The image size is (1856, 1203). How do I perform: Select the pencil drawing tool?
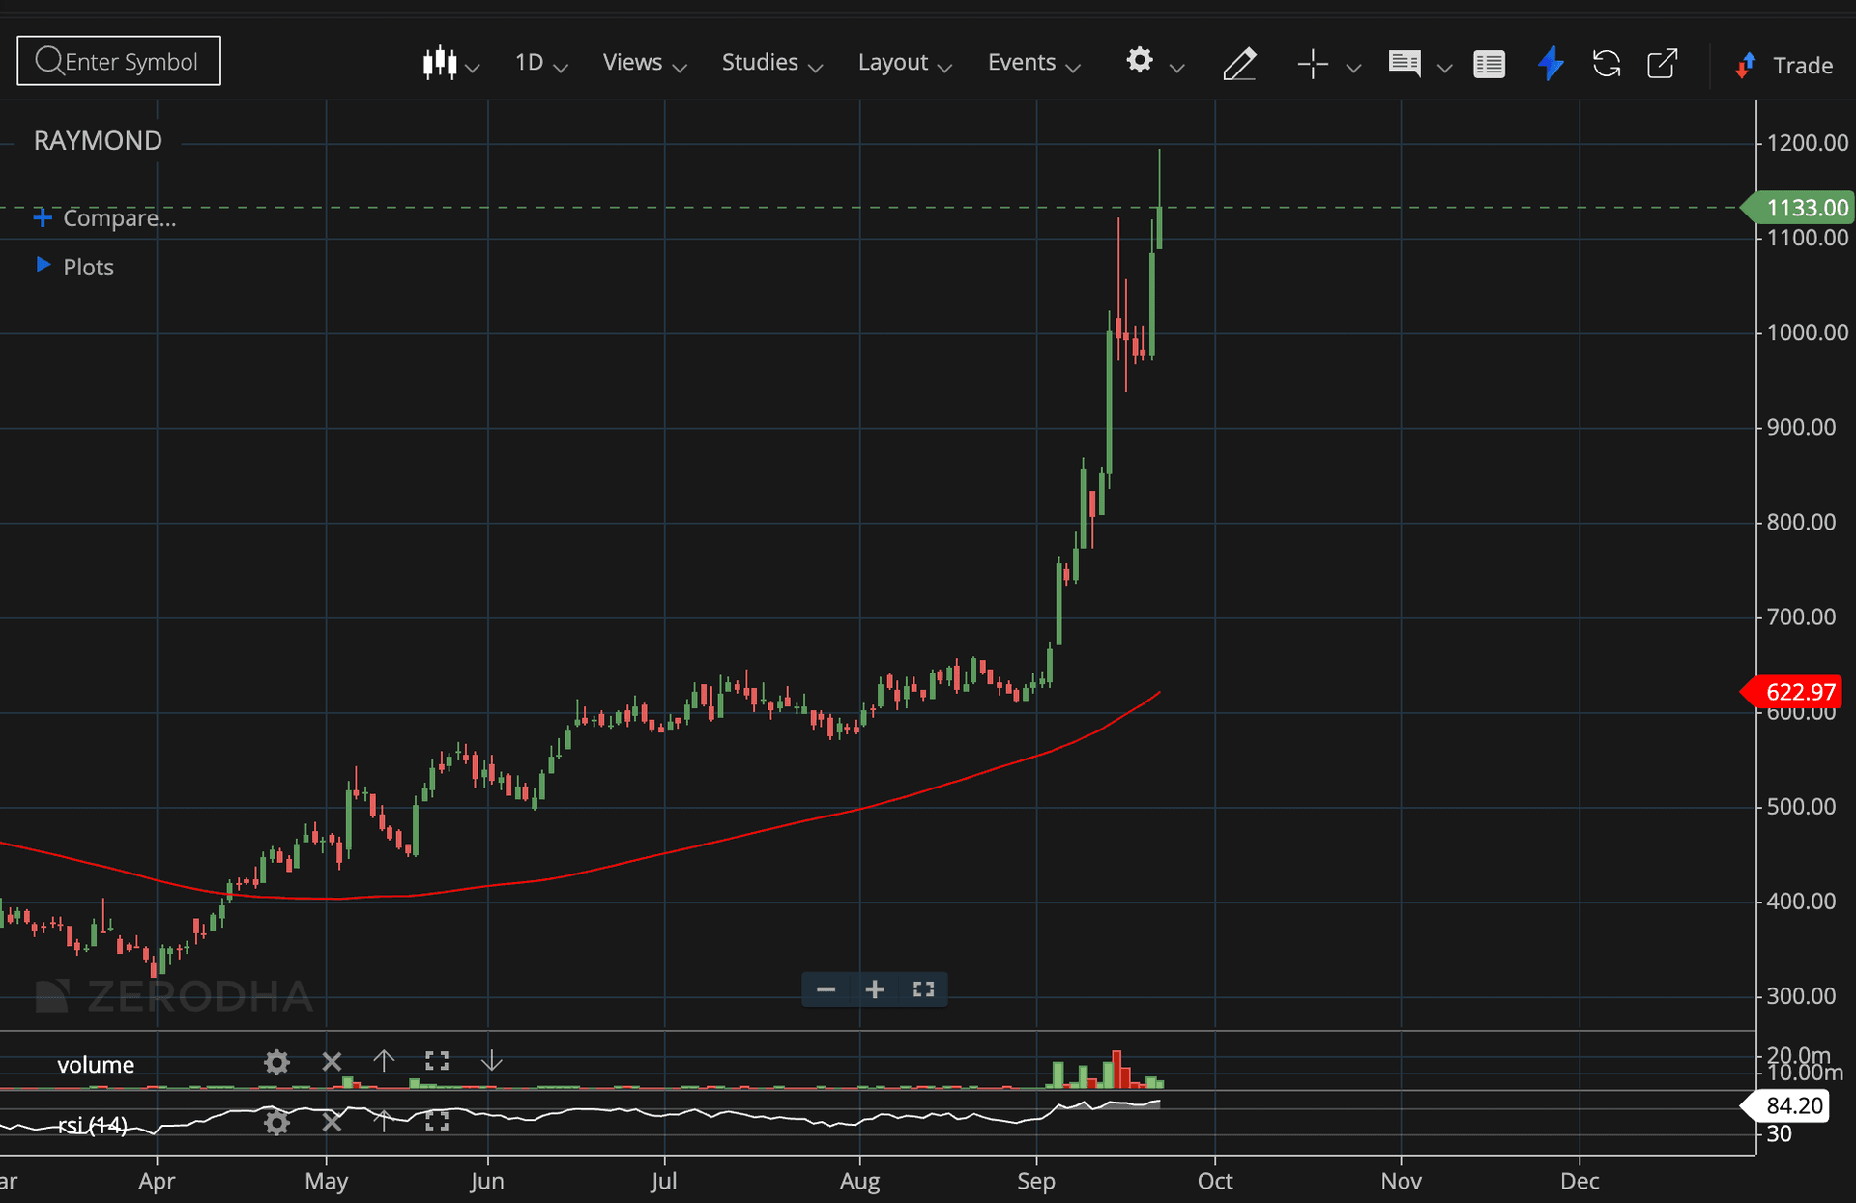click(x=1239, y=64)
